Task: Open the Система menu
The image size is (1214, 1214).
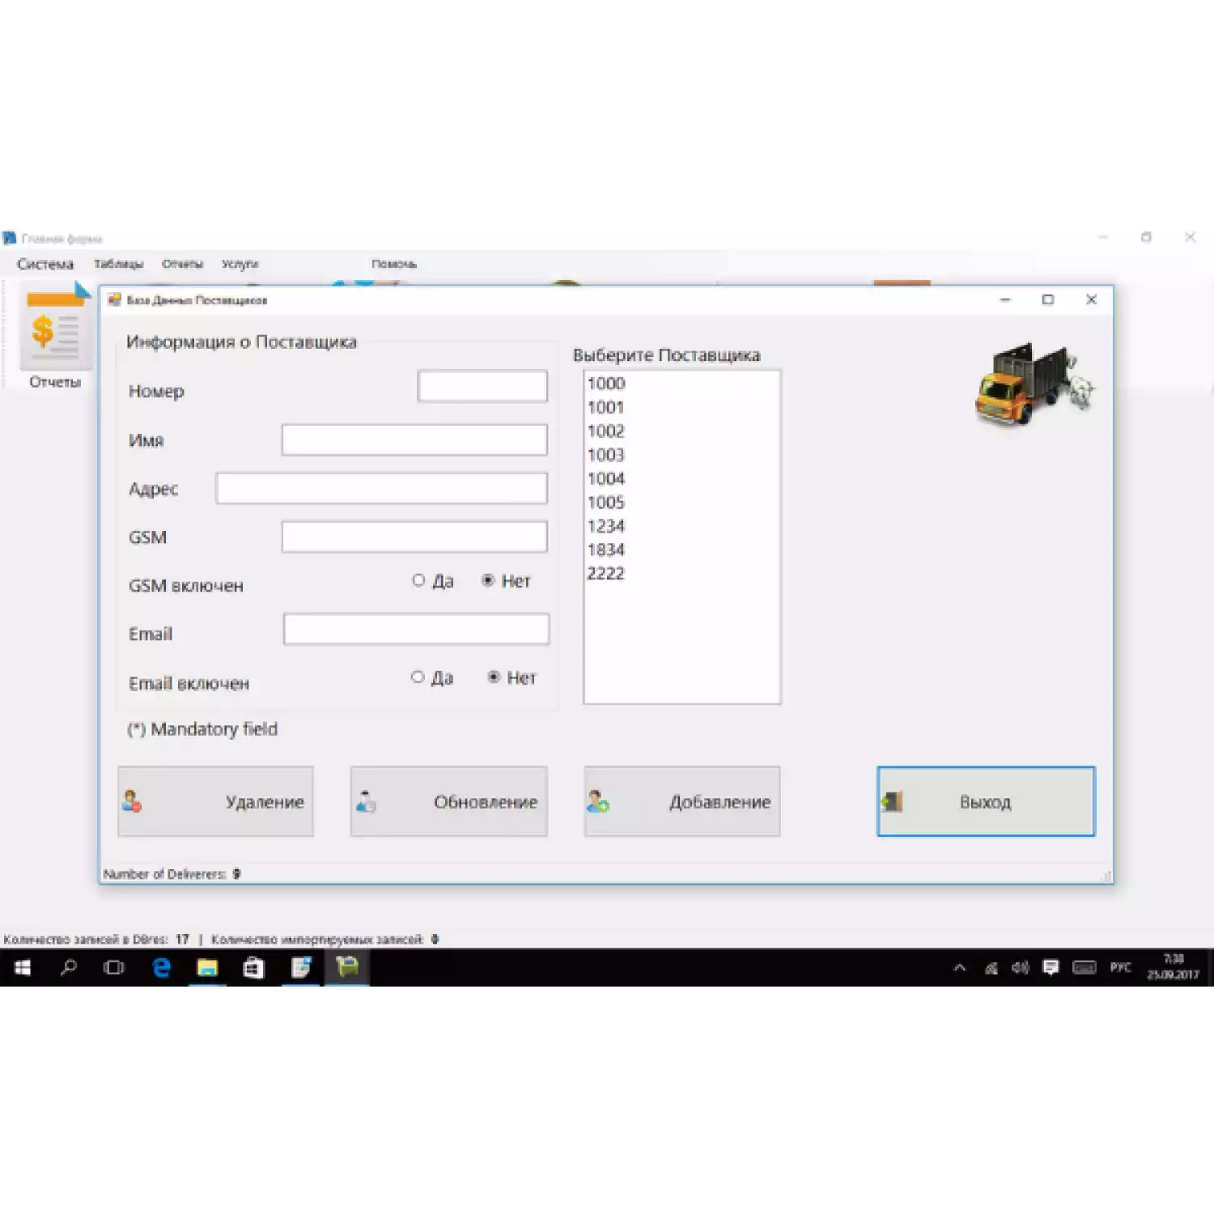Action: coord(45,265)
